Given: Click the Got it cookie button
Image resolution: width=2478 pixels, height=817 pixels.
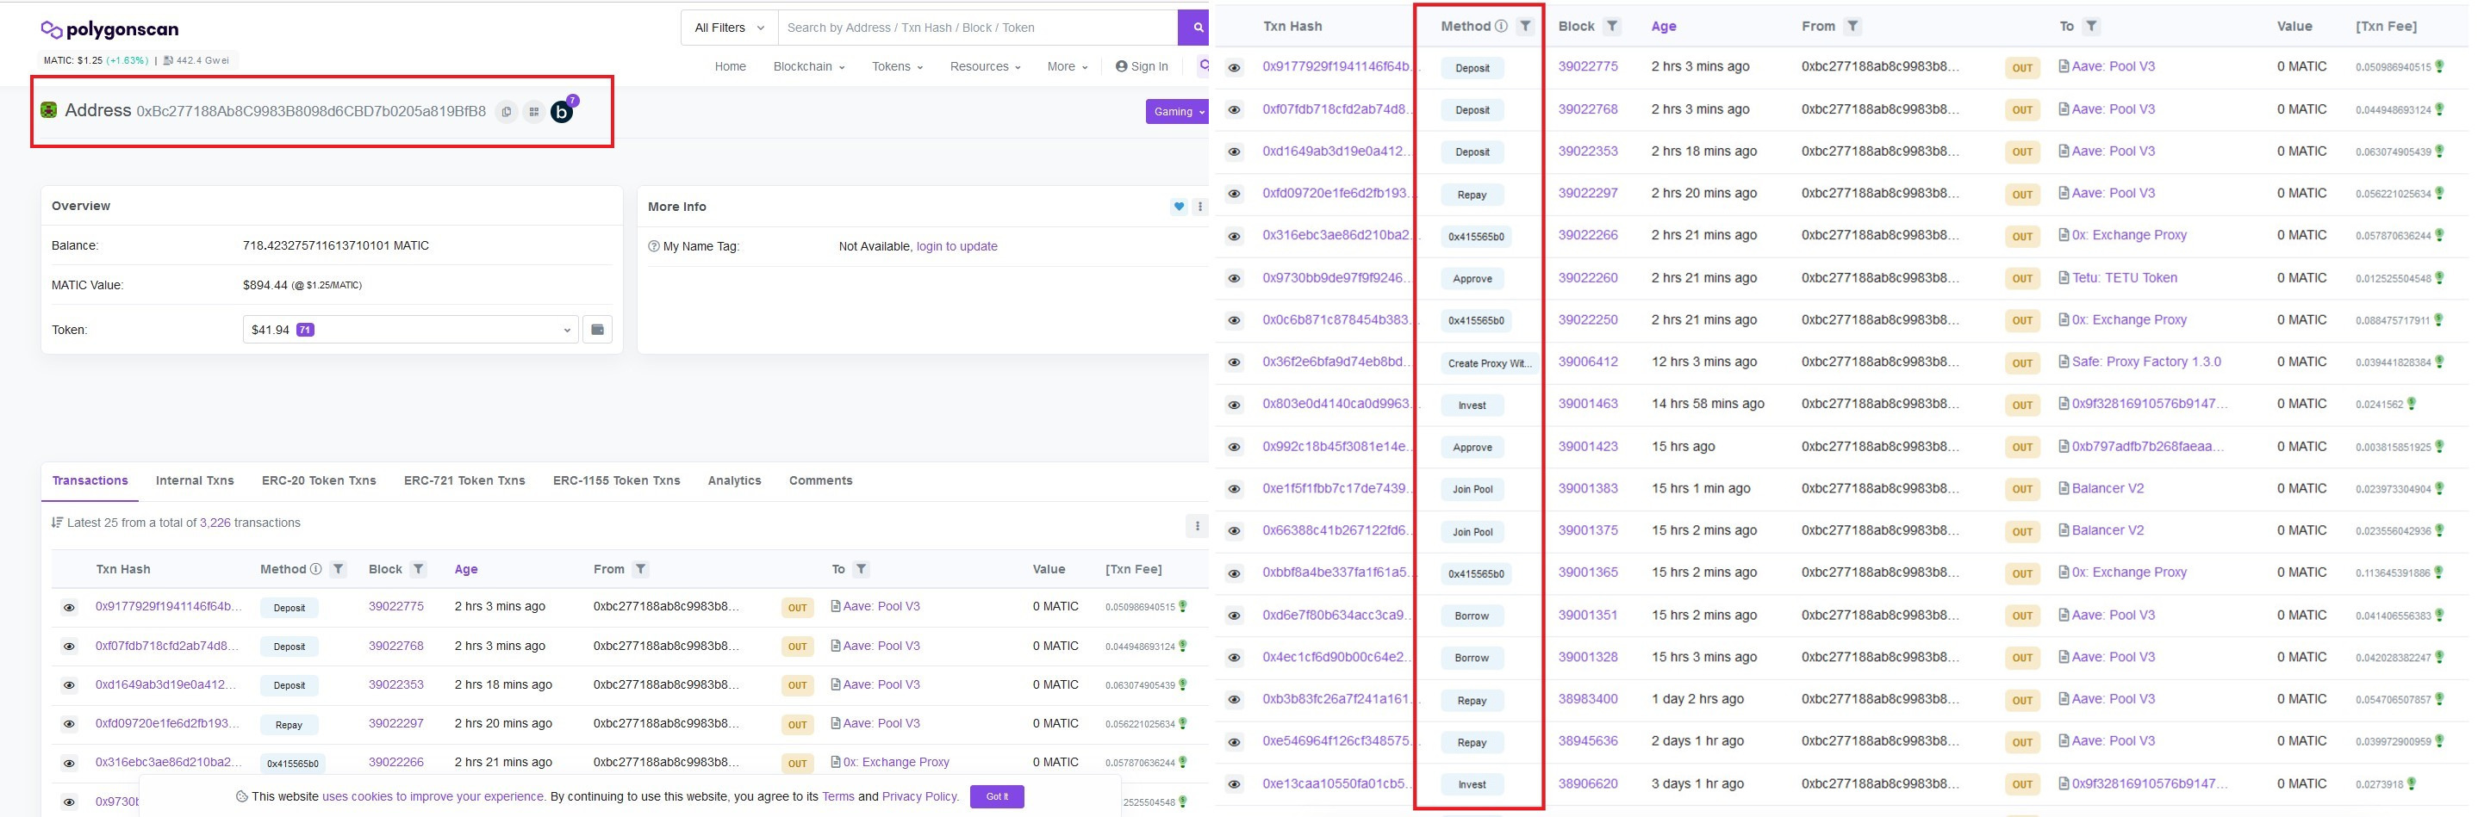Looking at the screenshot, I should coord(997,797).
